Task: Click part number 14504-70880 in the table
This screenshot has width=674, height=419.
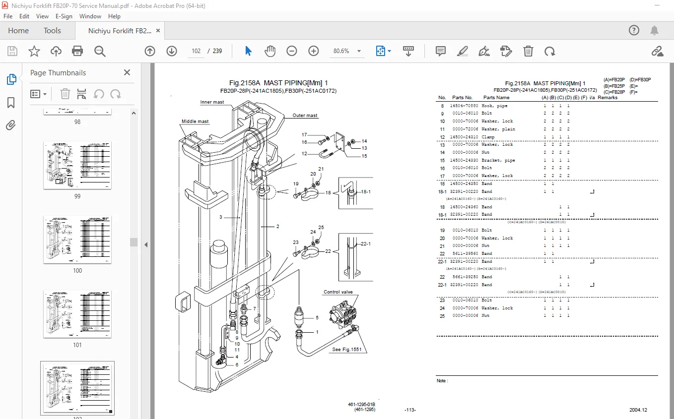Action: click(x=464, y=106)
